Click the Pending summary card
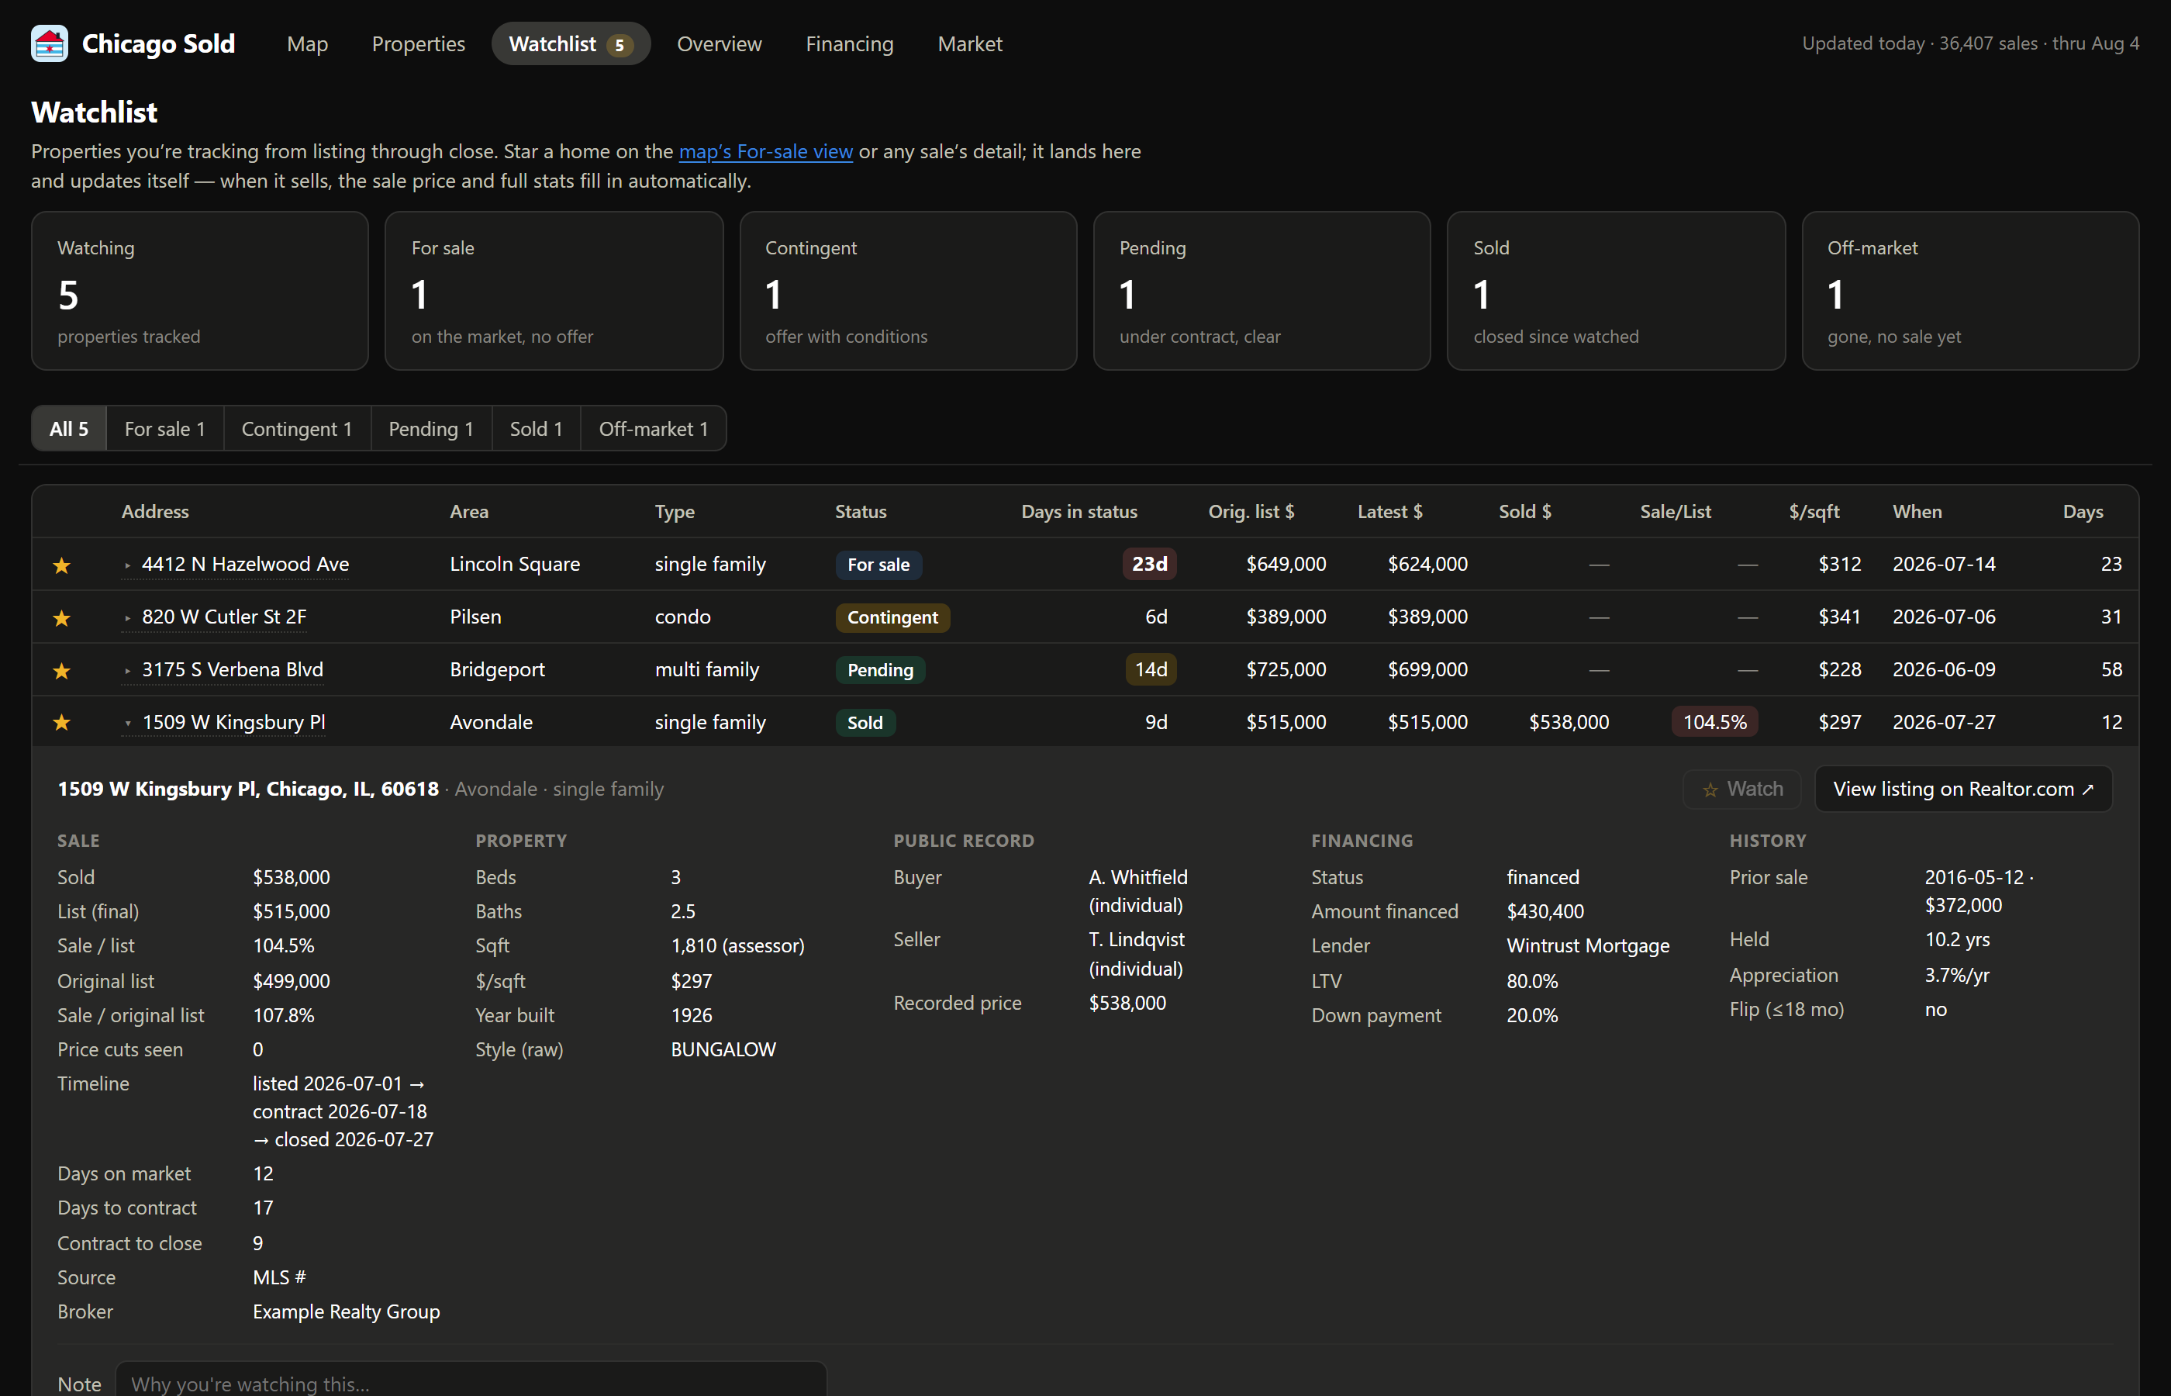Image resolution: width=2171 pixels, height=1396 pixels. (x=1262, y=291)
